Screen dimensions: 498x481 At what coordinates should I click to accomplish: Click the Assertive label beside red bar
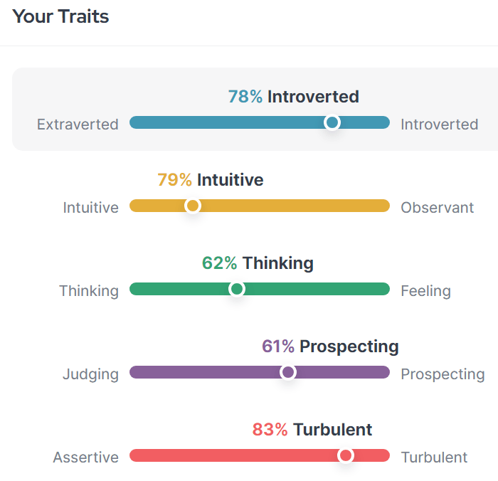click(85, 458)
